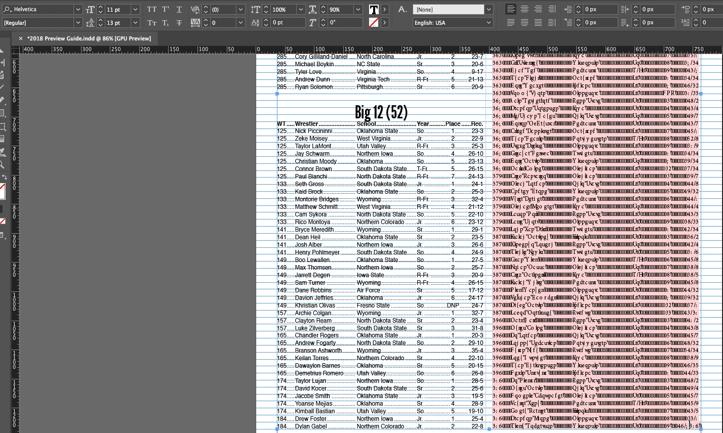Screen dimensions: 723x433
Task: Click the character style icon
Action: (403, 10)
